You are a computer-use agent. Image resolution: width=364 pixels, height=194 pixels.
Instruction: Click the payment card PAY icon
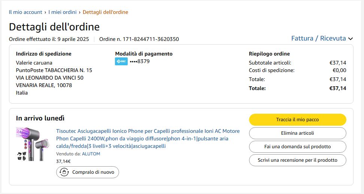121,62
